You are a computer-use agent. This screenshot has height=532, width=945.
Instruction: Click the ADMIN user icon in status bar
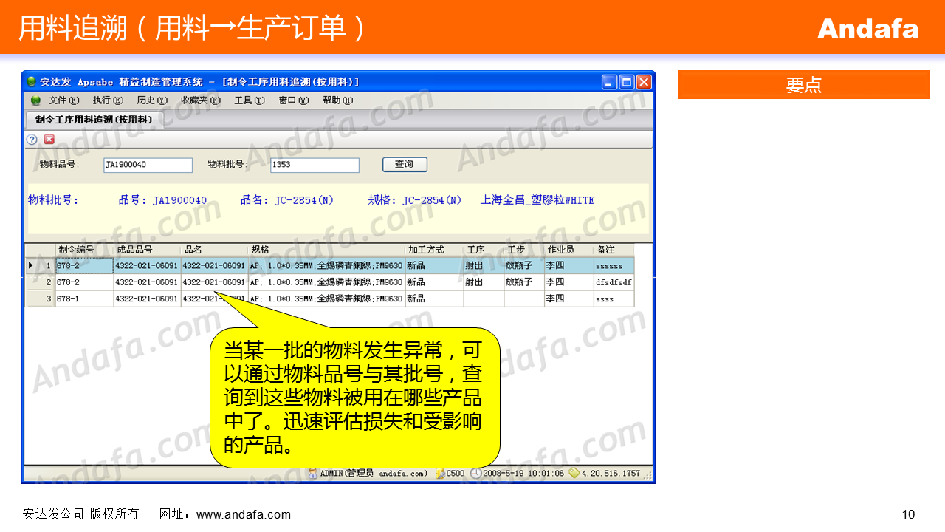point(313,473)
